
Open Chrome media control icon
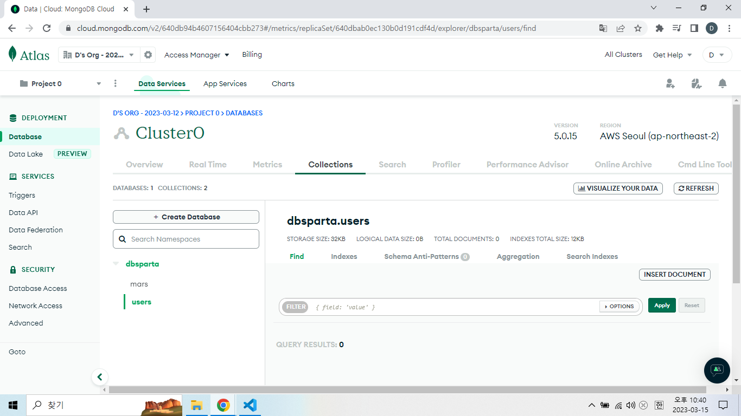click(677, 28)
